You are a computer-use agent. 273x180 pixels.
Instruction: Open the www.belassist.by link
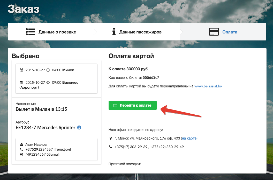point(208,86)
